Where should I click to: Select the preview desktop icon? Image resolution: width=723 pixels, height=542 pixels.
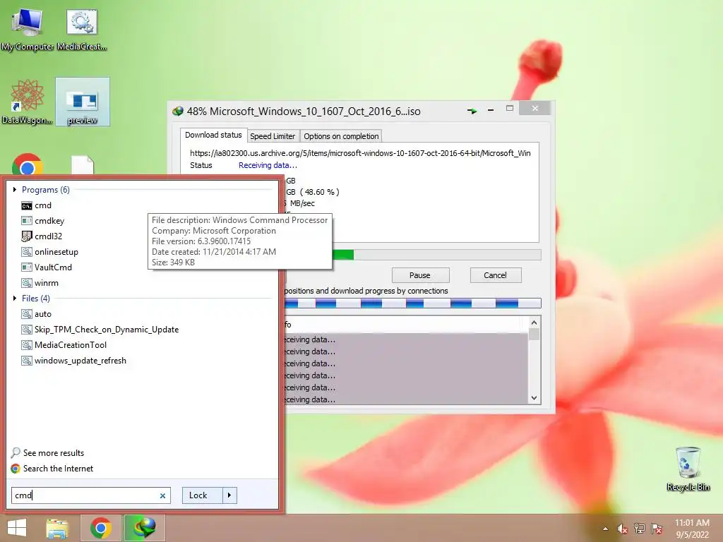coord(83,102)
